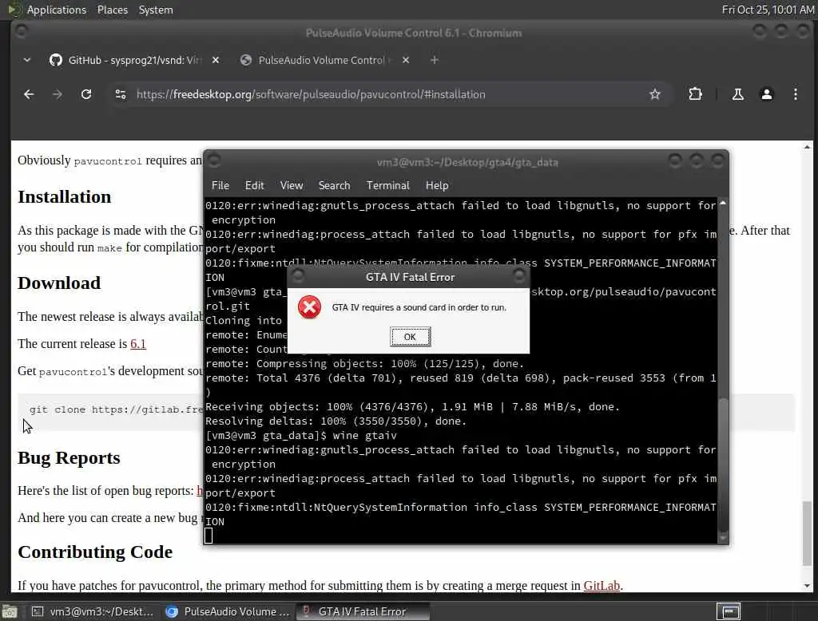Open the System menu in the top panel
This screenshot has height=621, width=818.
click(156, 10)
